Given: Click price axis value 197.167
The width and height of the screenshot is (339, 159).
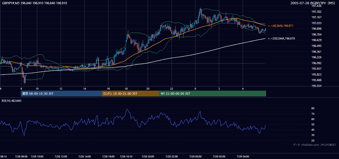Looking at the screenshot, I should pos(316,17).
